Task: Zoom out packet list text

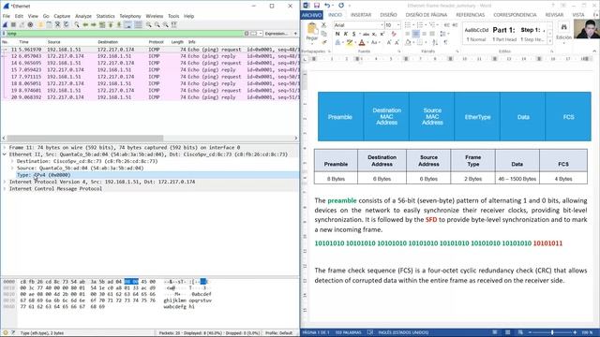Action: (x=157, y=24)
